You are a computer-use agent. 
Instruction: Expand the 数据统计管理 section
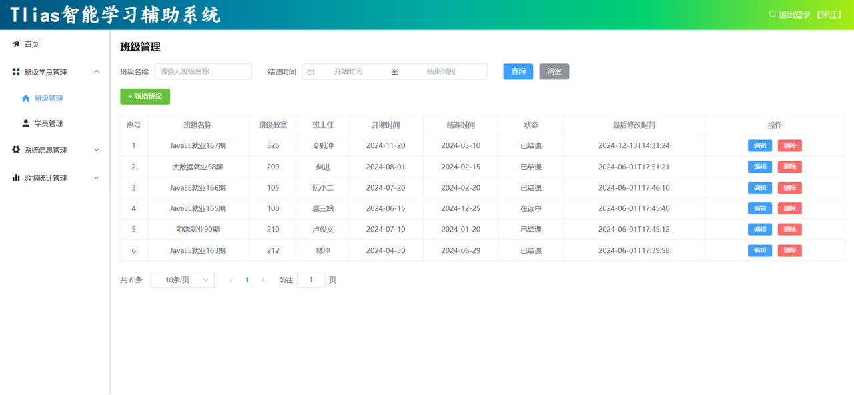point(96,177)
